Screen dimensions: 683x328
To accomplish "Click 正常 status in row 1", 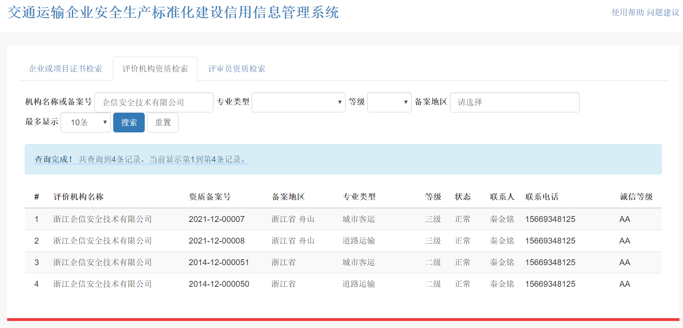I will pos(463,219).
